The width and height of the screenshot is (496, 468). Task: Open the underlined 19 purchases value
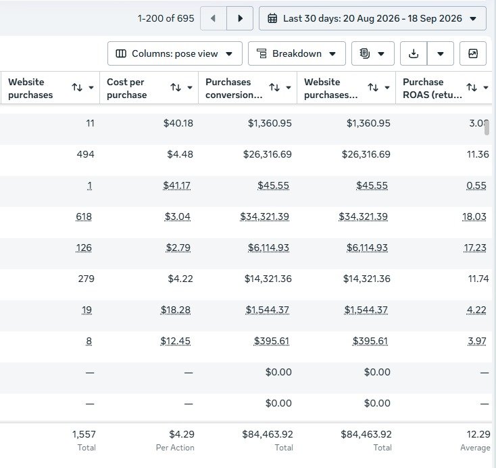click(86, 310)
